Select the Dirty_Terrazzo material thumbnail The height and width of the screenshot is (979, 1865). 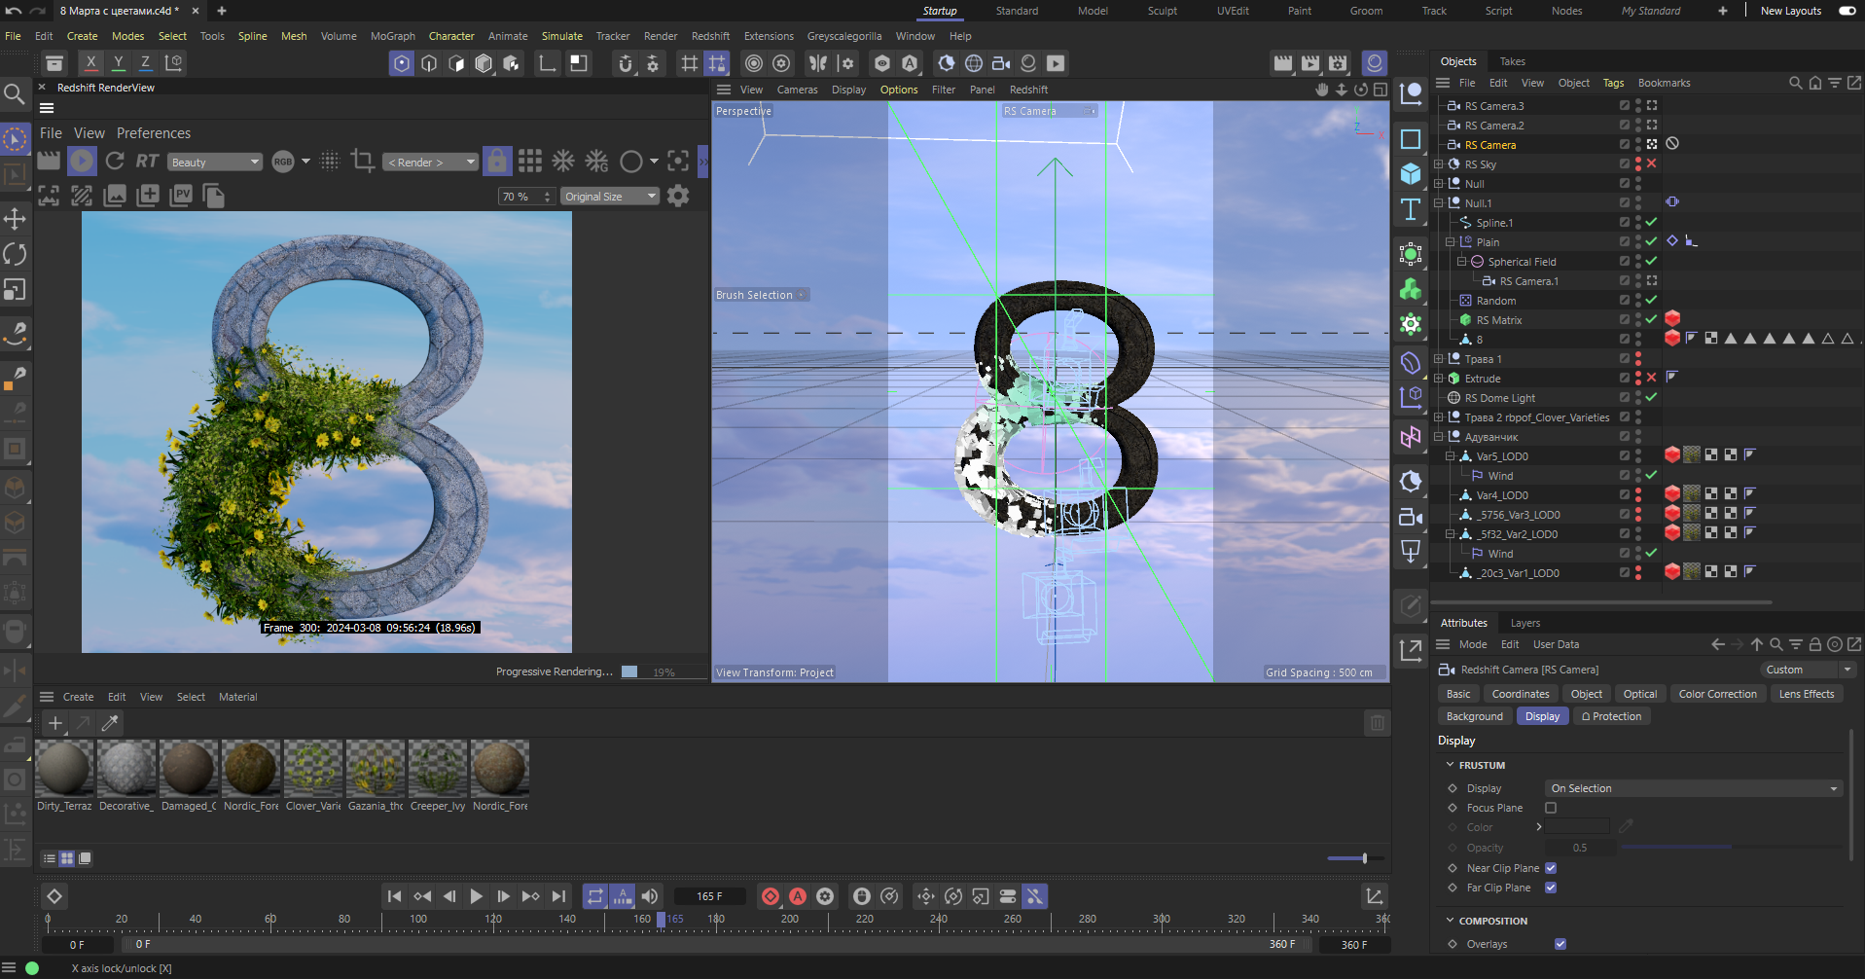(x=64, y=769)
